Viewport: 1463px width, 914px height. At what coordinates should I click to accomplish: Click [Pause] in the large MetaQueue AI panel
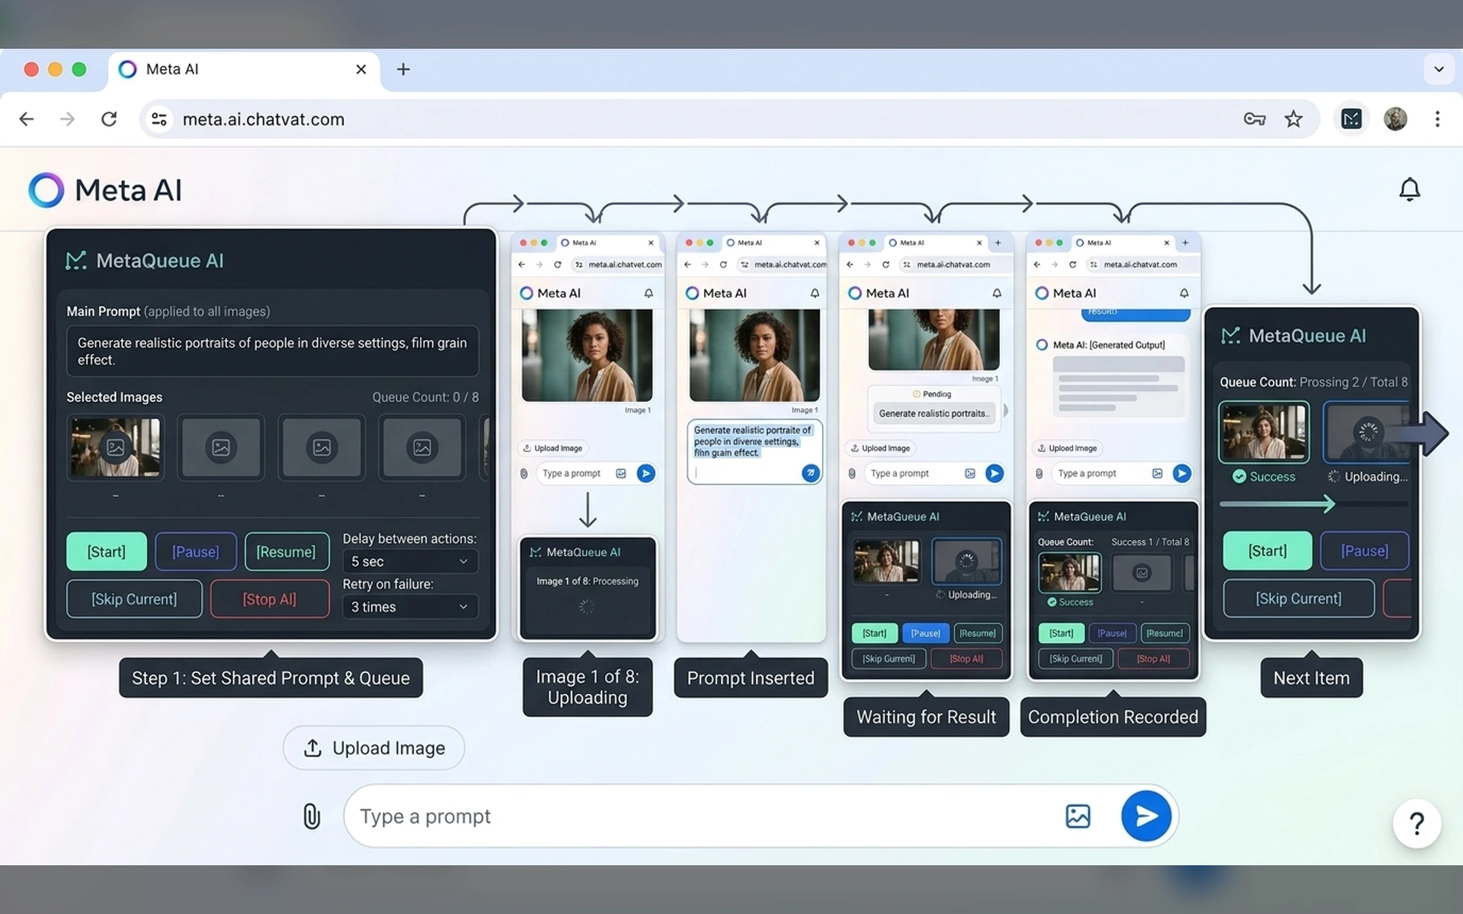[x=195, y=551]
